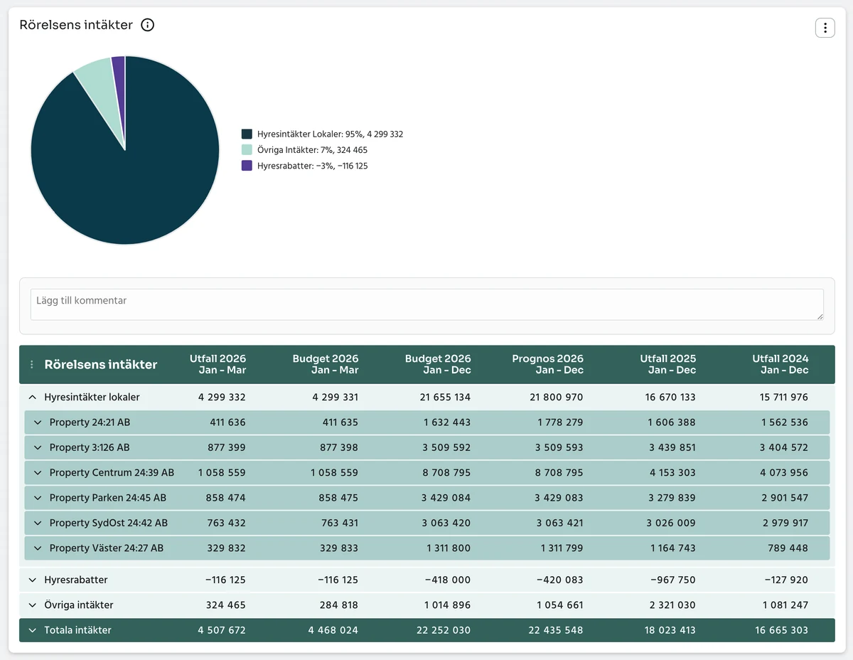Click legend text 'Hyresintäkter Lokaler: 95%, 4 299 332'
Screen dimensions: 853x660
coord(331,134)
